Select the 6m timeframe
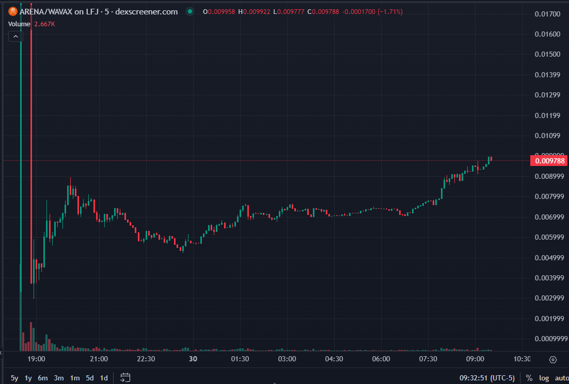This screenshot has width=569, height=384. (43, 378)
